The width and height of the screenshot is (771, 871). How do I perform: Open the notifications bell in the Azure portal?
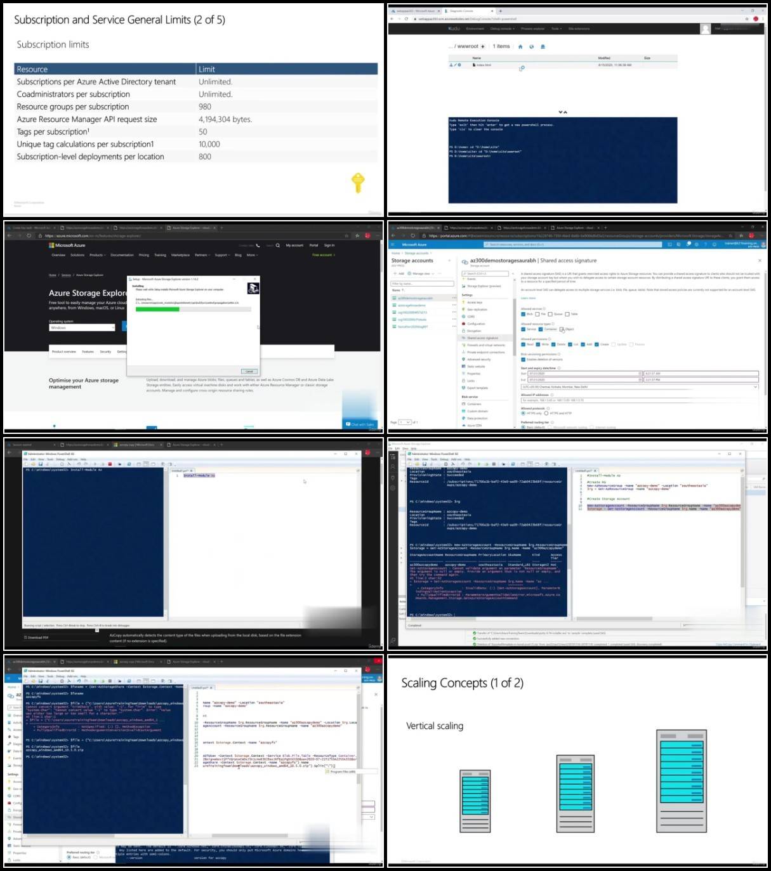(x=688, y=244)
